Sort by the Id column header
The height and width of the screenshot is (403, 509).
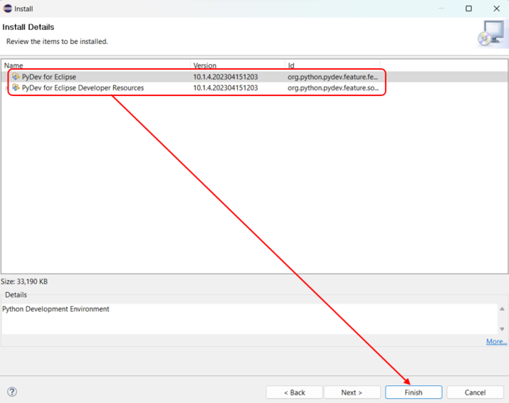[332, 65]
